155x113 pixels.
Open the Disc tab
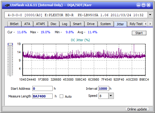pyautogui.click(x=54, y=24)
